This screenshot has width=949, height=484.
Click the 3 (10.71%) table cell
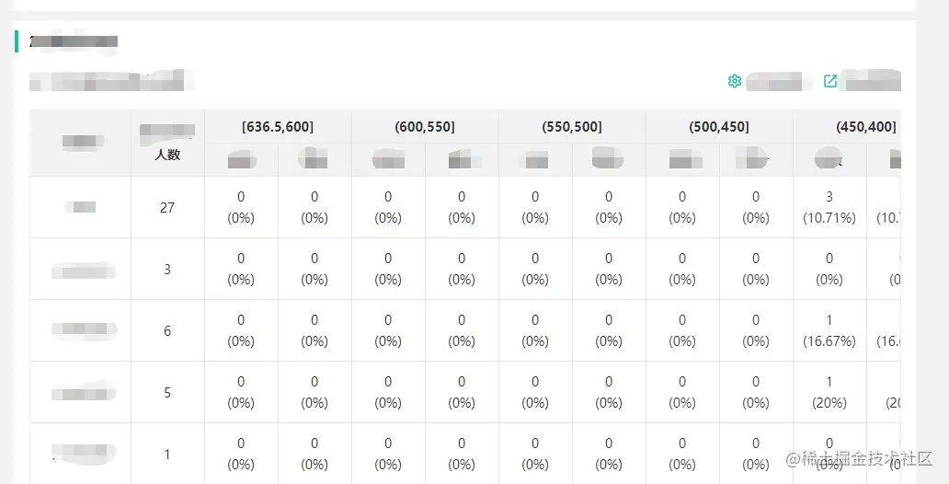click(829, 207)
